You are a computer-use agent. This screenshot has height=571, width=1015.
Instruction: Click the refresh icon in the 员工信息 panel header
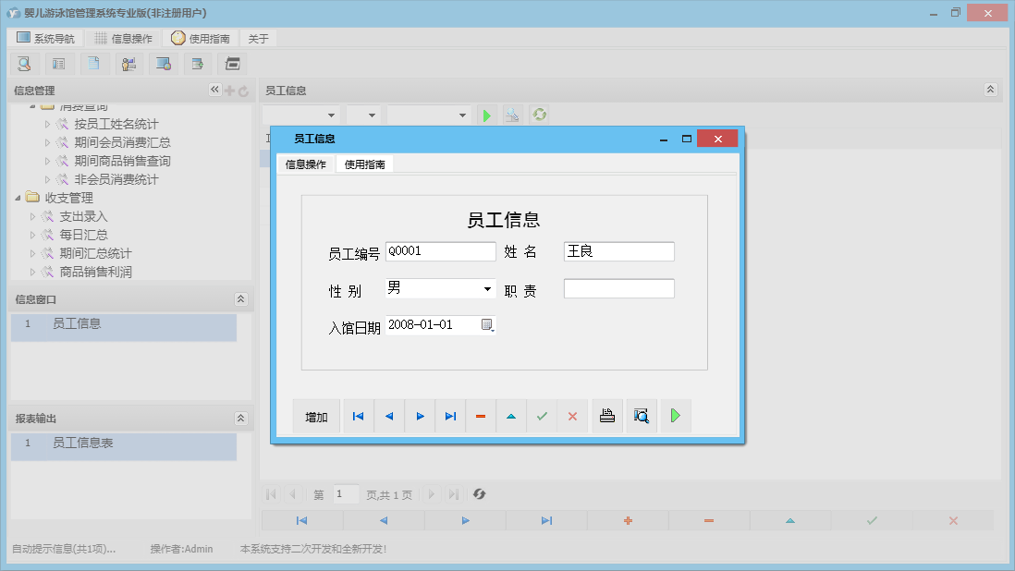tap(538, 115)
